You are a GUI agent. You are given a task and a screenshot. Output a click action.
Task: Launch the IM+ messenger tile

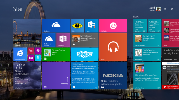[x=77, y=26]
